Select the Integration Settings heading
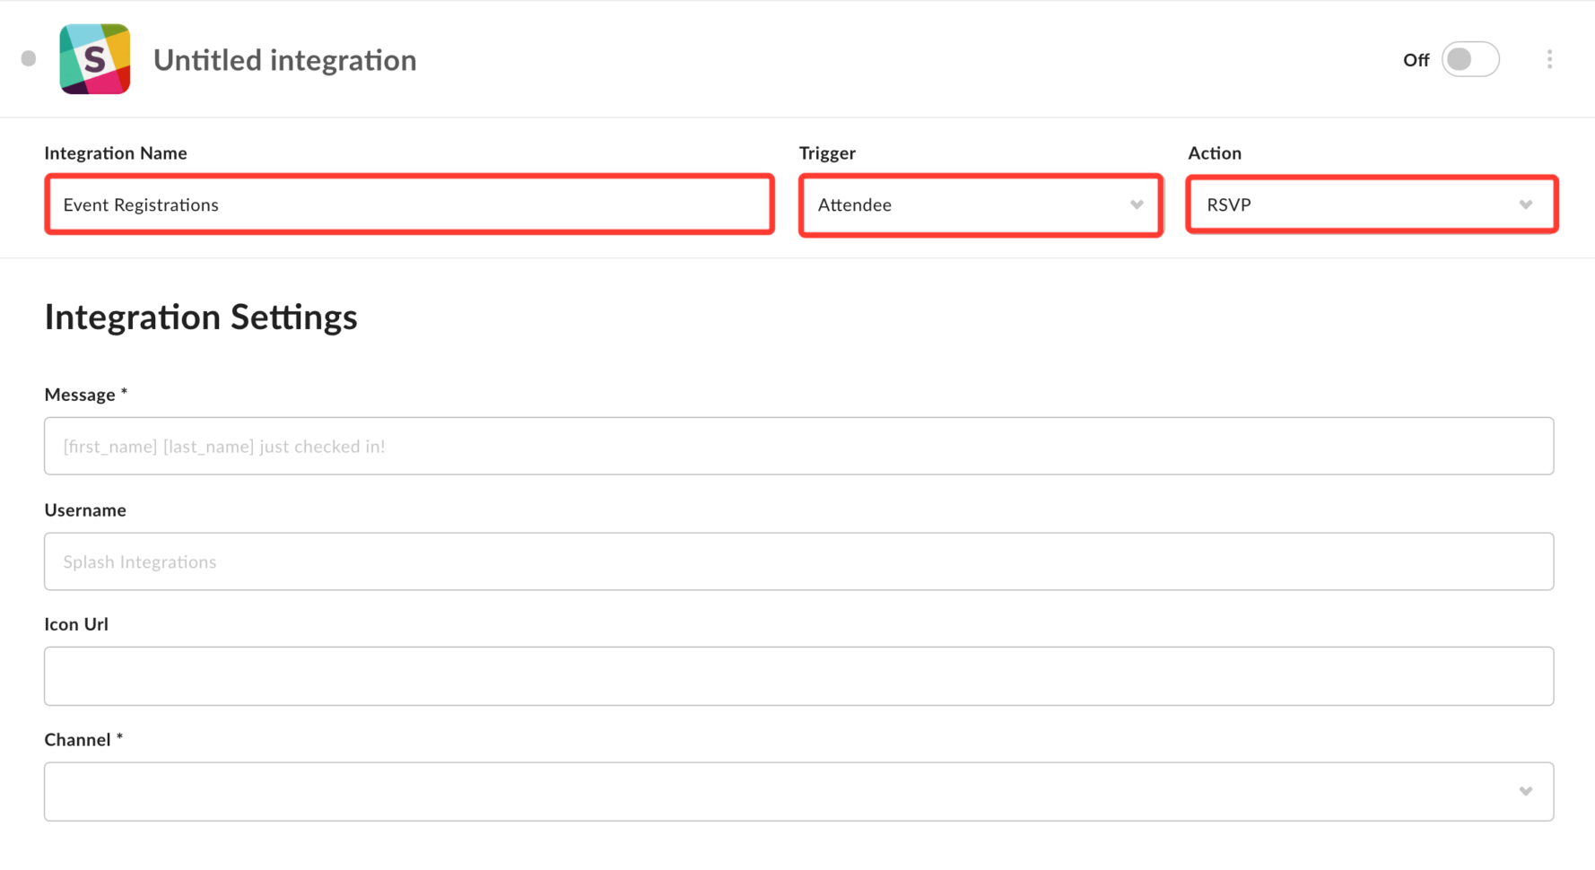The width and height of the screenshot is (1595, 870). [200, 317]
